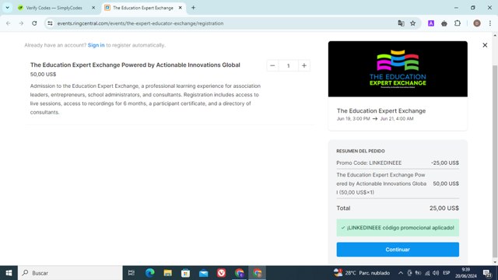
Task: Reload the current page
Action: (34, 23)
